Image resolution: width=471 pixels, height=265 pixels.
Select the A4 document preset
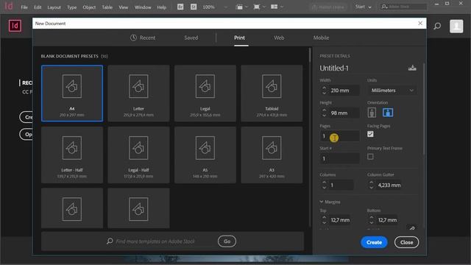[72, 93]
